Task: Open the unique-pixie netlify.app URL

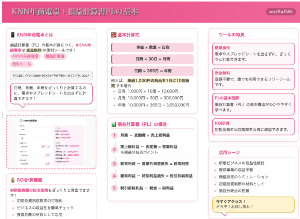Action: (x=51, y=75)
